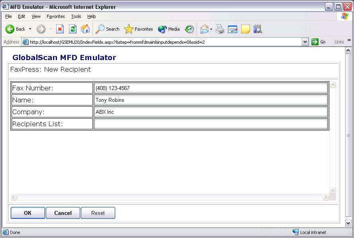Click the yellow note Discuss icon
Image resolution: width=354 pixels, height=238 pixels.
(x=246, y=29)
